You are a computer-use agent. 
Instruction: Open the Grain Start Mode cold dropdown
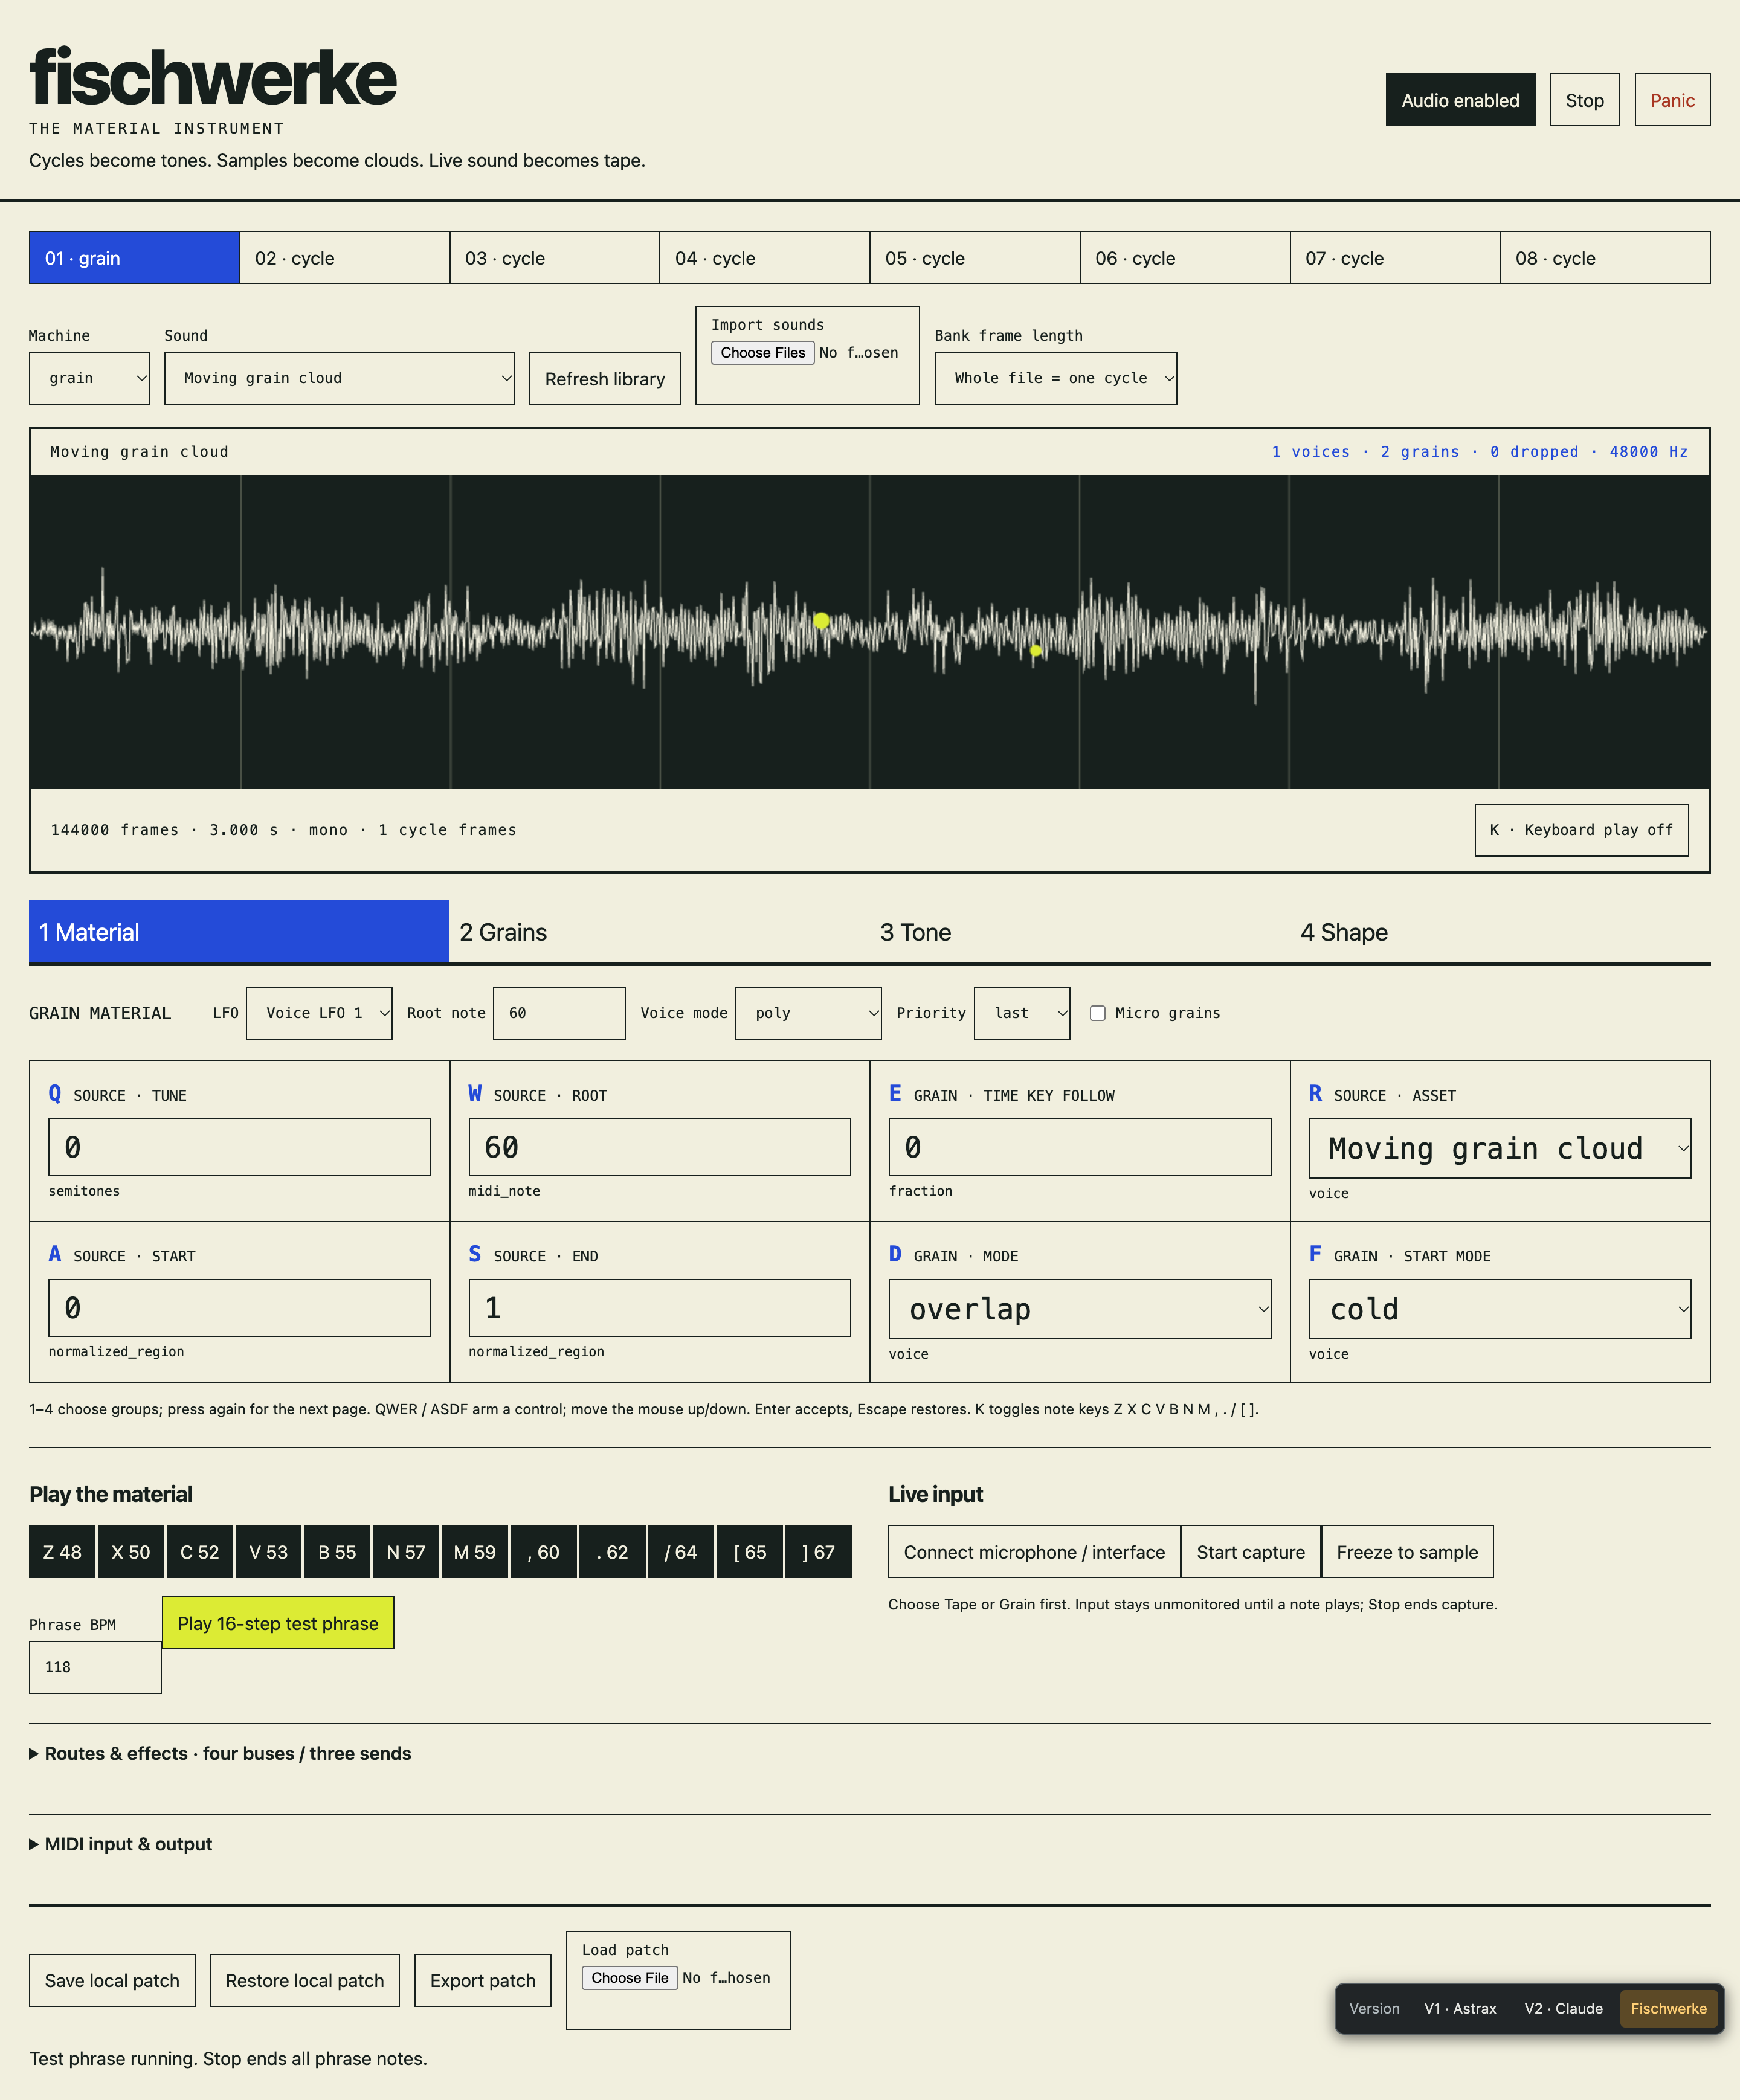(x=1500, y=1309)
